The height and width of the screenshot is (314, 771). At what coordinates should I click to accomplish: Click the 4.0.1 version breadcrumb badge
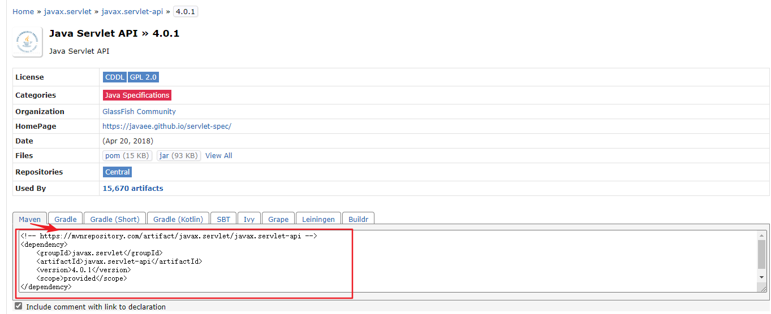[x=186, y=11]
